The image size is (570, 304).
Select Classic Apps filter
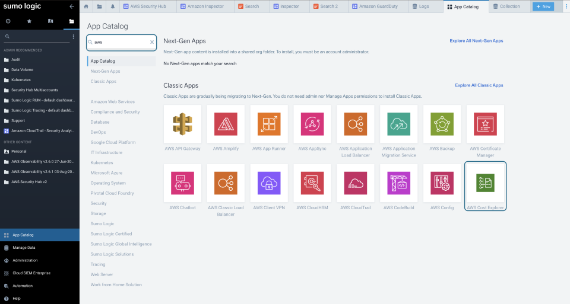click(103, 81)
